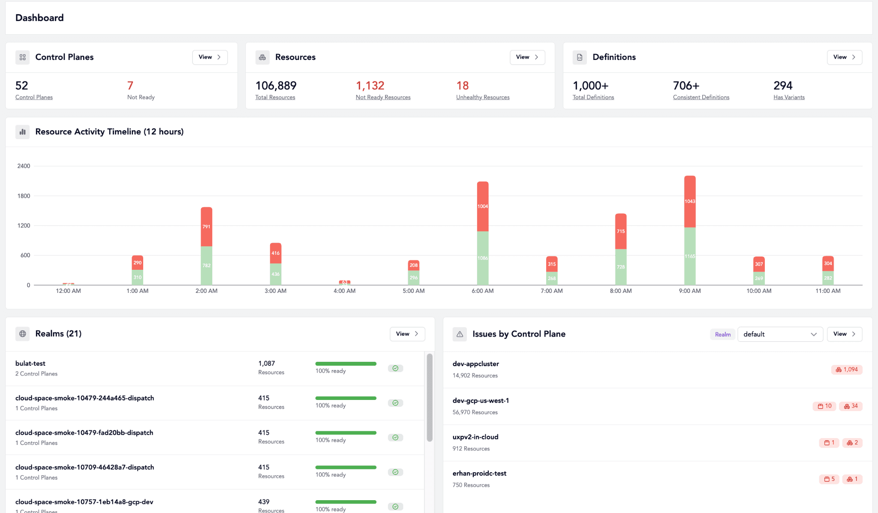
Task: Click the 34 resource issues badge for dev-gcp-us-west-1
Action: tap(851, 406)
